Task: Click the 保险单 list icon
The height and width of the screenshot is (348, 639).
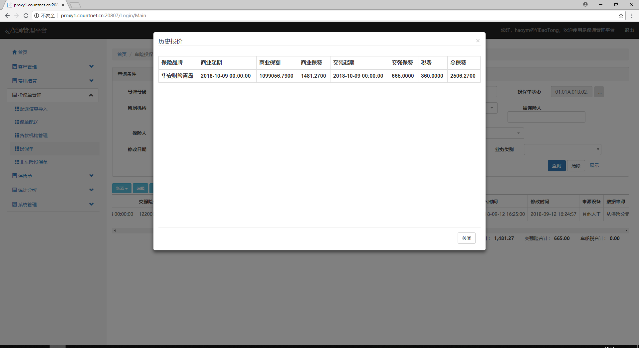Action: 14,176
